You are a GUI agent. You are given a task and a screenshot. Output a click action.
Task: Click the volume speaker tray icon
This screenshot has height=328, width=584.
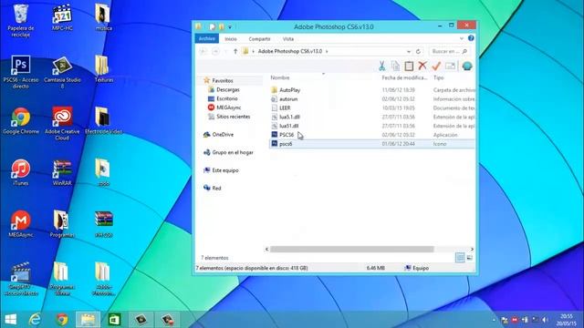coord(545,320)
